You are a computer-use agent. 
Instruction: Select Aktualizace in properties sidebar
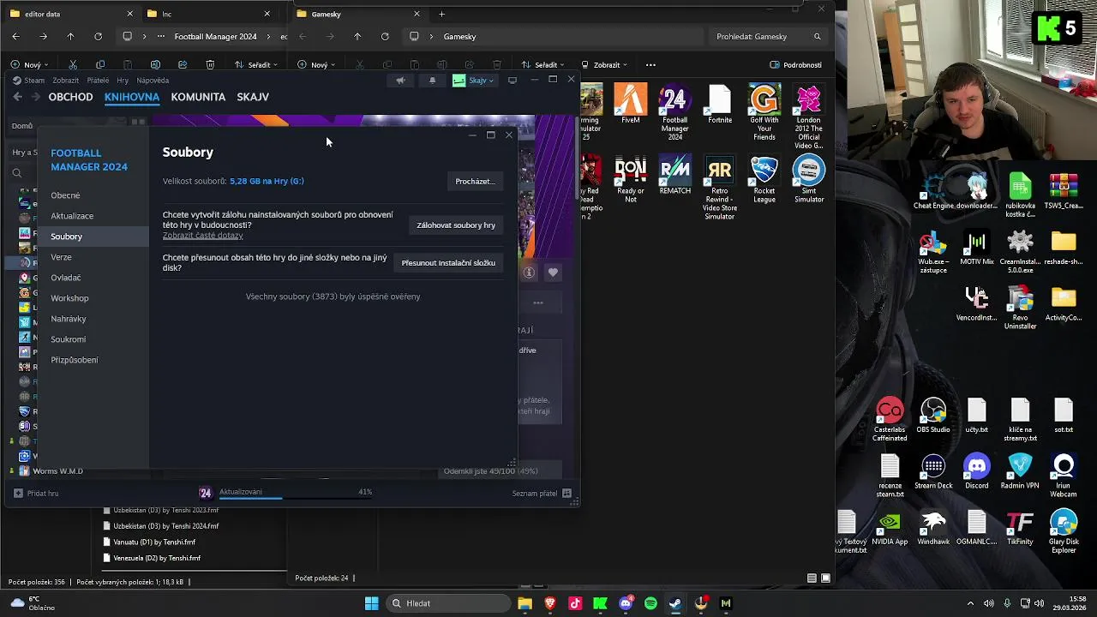coord(94,216)
